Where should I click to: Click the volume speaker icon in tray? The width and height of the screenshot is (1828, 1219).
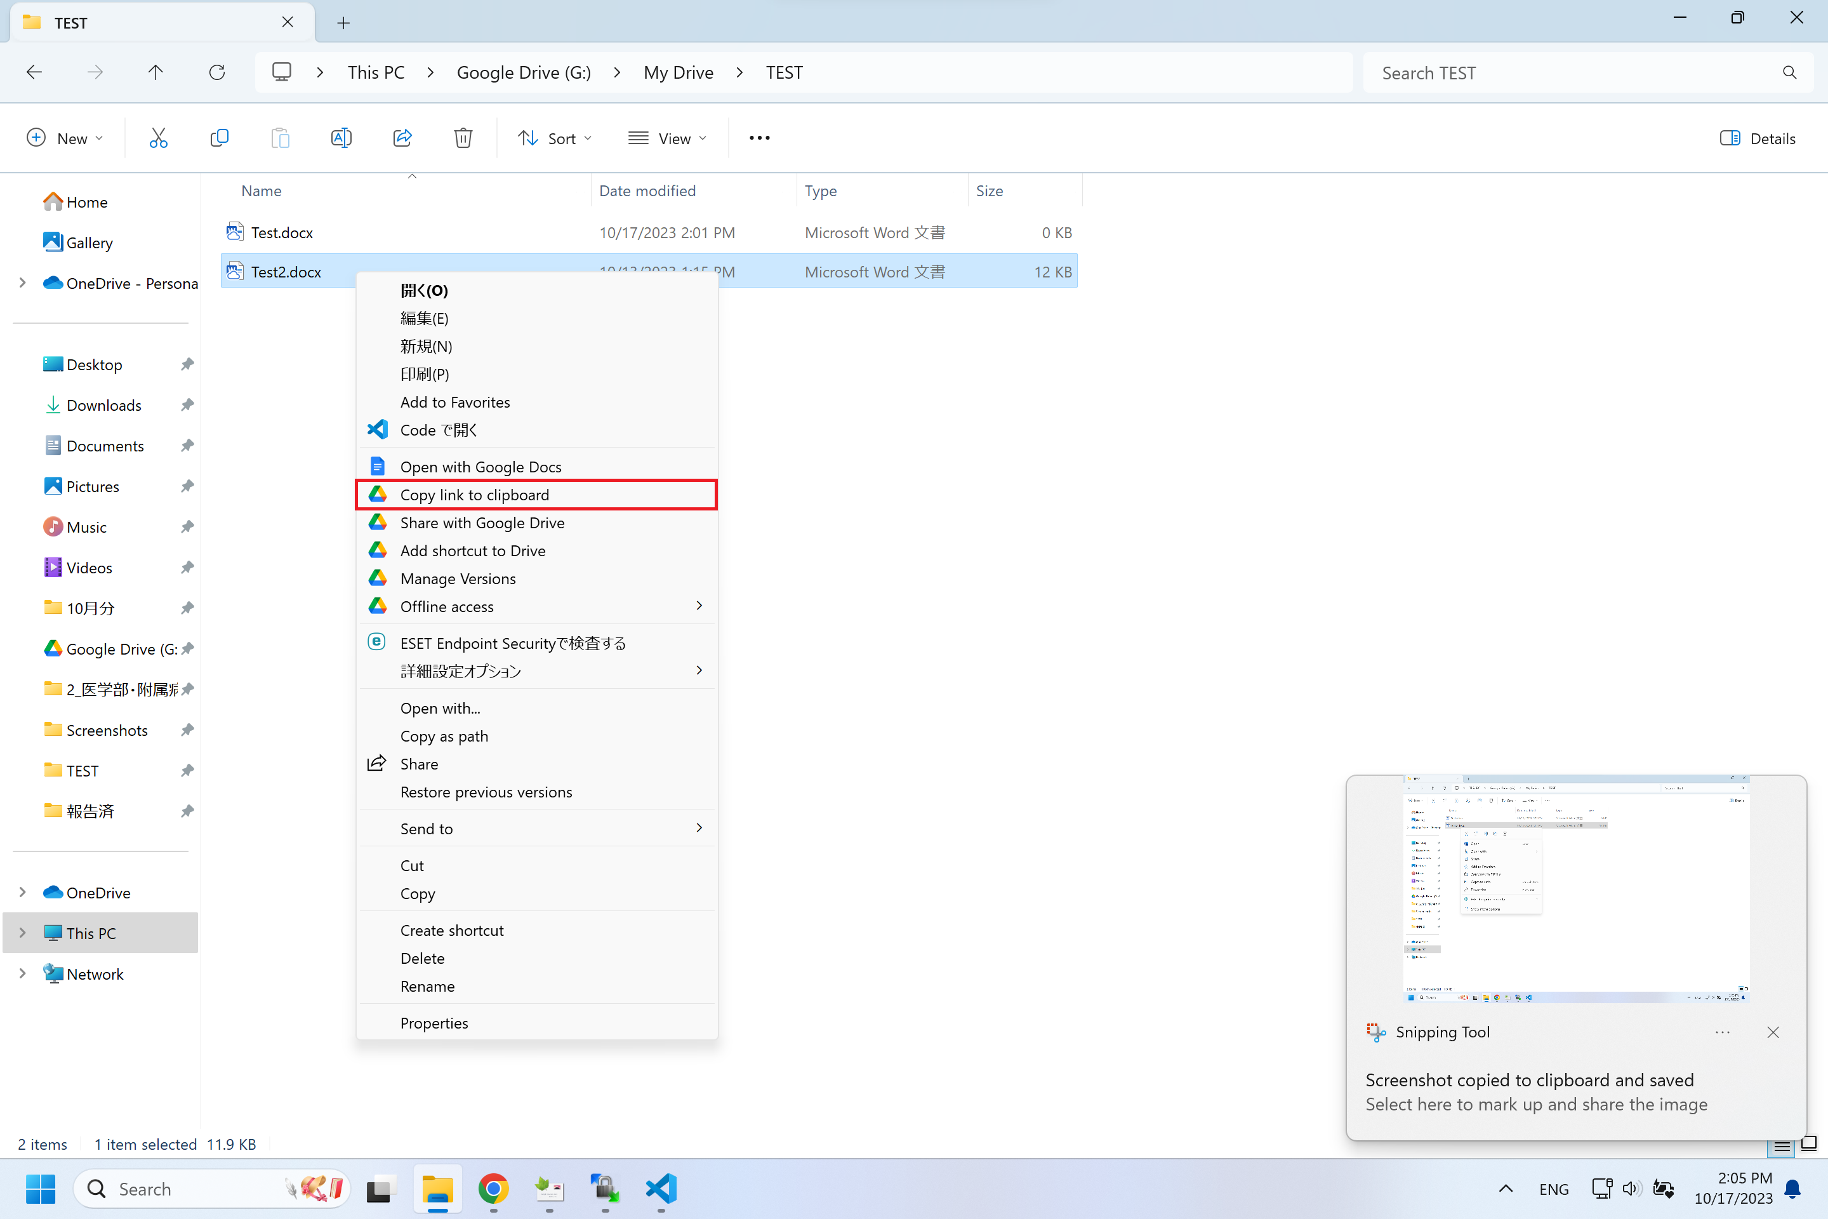click(x=1631, y=1189)
